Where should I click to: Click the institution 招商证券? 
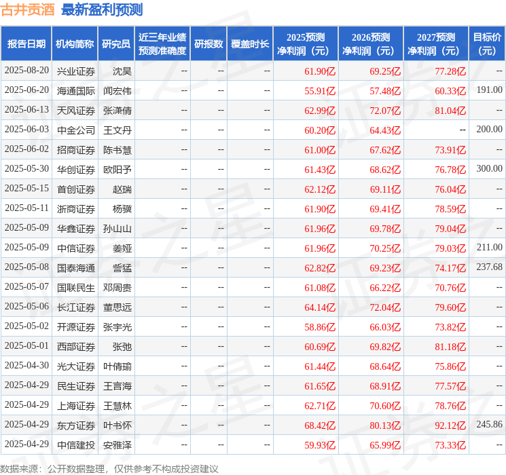tap(76, 150)
